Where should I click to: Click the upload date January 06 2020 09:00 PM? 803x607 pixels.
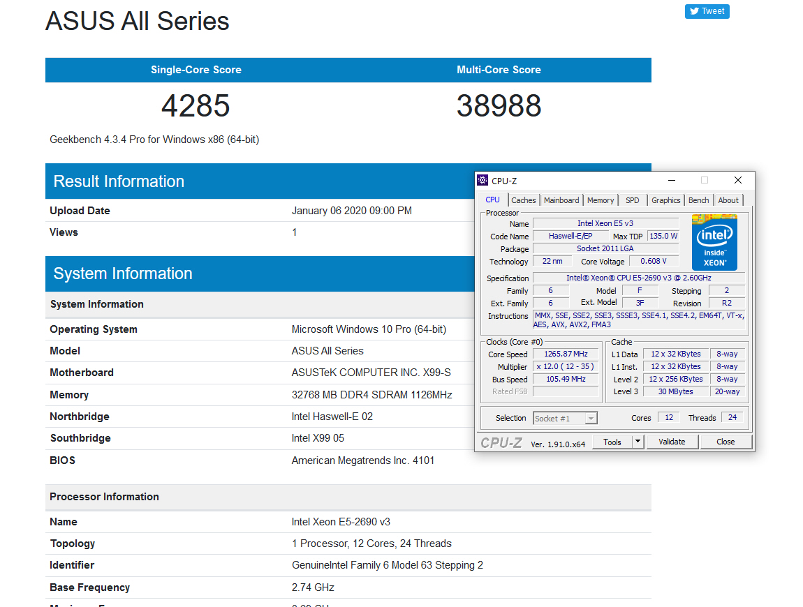tap(352, 211)
